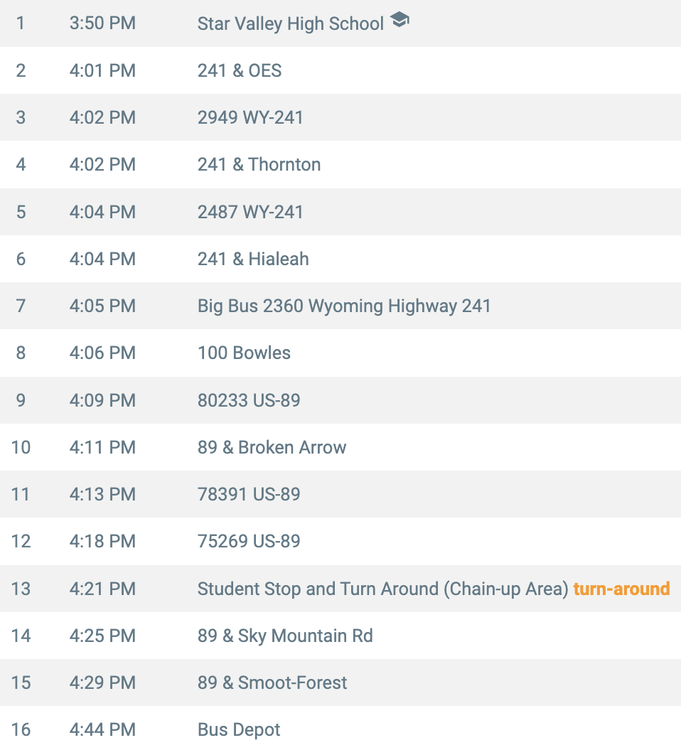Viewport: 681px width, 755px height.
Task: Select Big Bus 2360 Wyoming Highway 241
Action: point(344,306)
